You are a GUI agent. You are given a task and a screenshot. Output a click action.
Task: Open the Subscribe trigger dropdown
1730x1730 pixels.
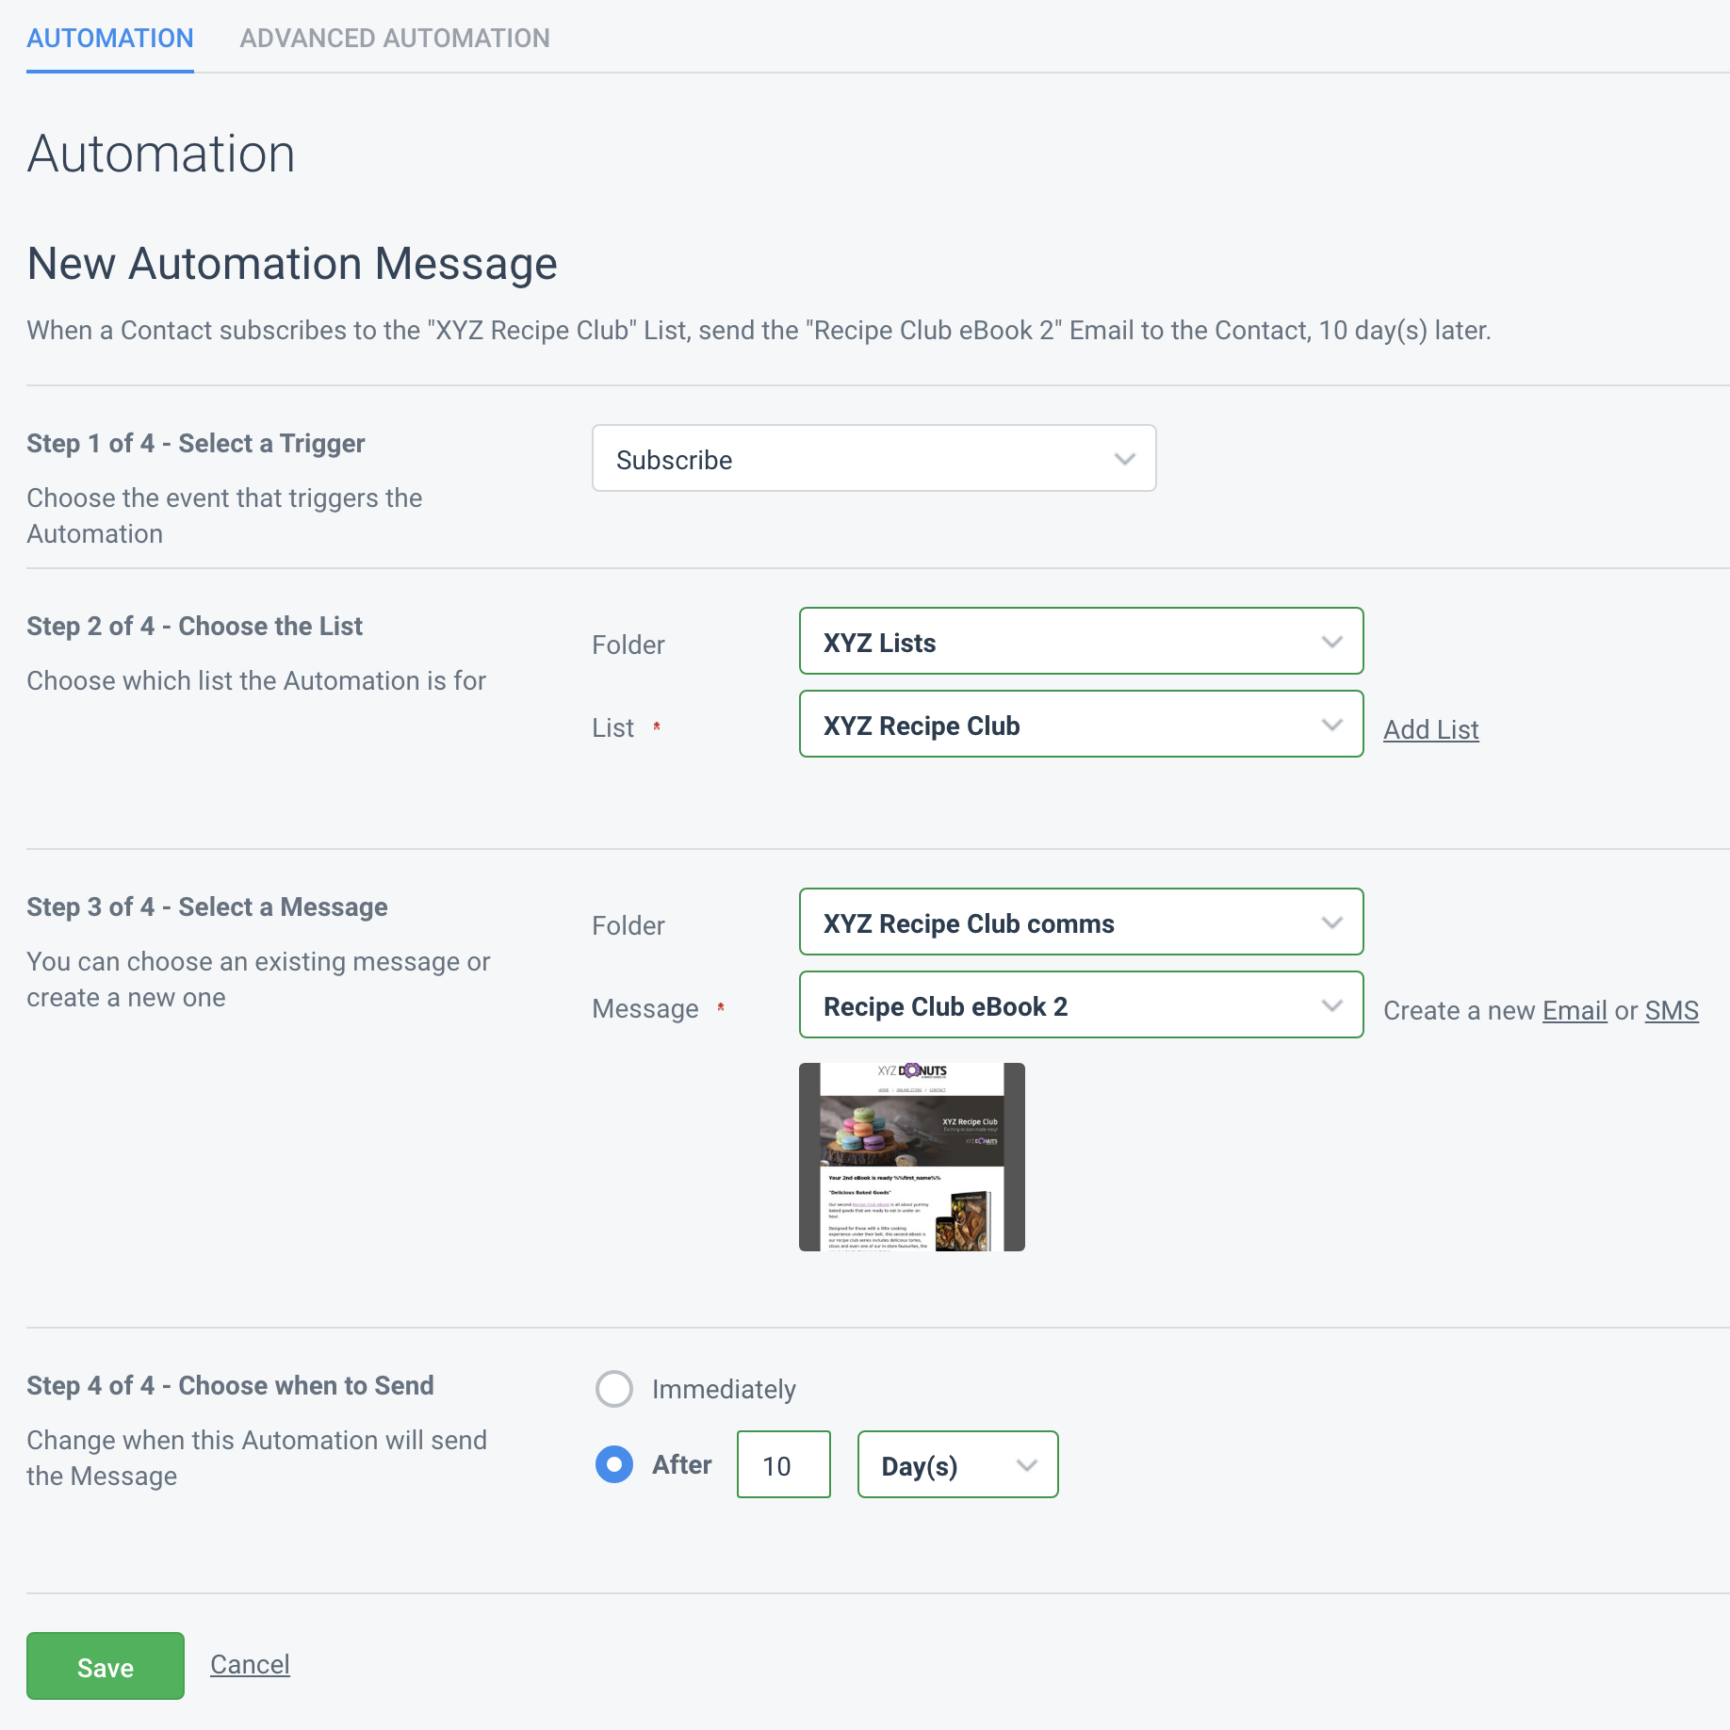point(873,459)
